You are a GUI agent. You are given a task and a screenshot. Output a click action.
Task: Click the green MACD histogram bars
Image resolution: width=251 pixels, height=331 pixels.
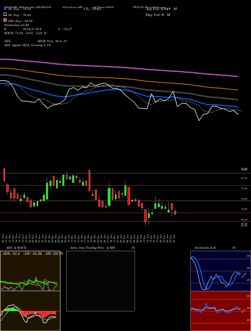pos(11,309)
